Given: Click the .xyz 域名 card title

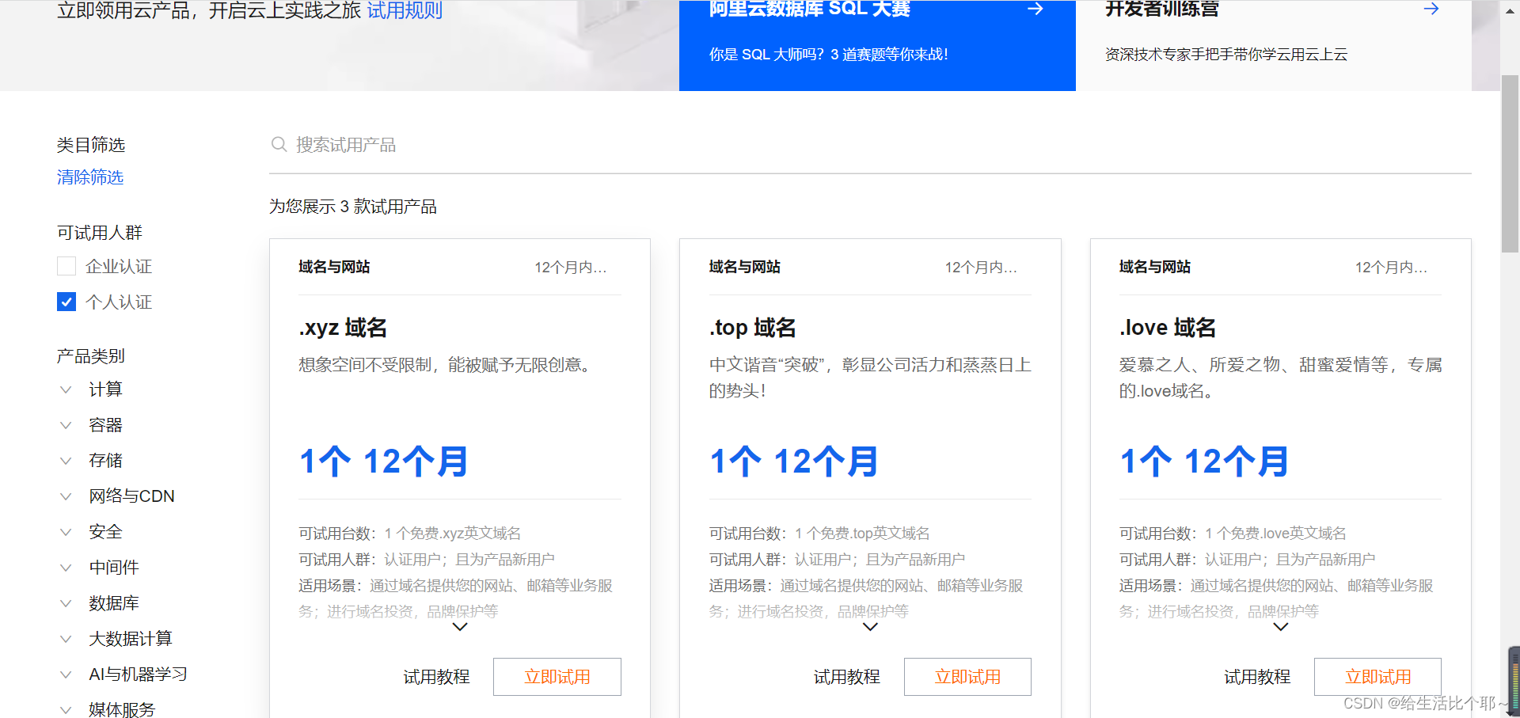Looking at the screenshot, I should click(x=343, y=328).
